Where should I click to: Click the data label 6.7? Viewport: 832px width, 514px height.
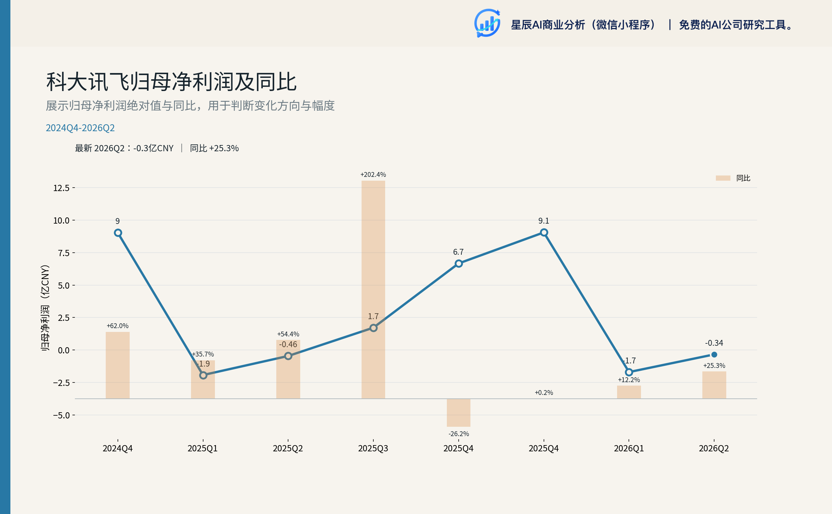(x=458, y=252)
